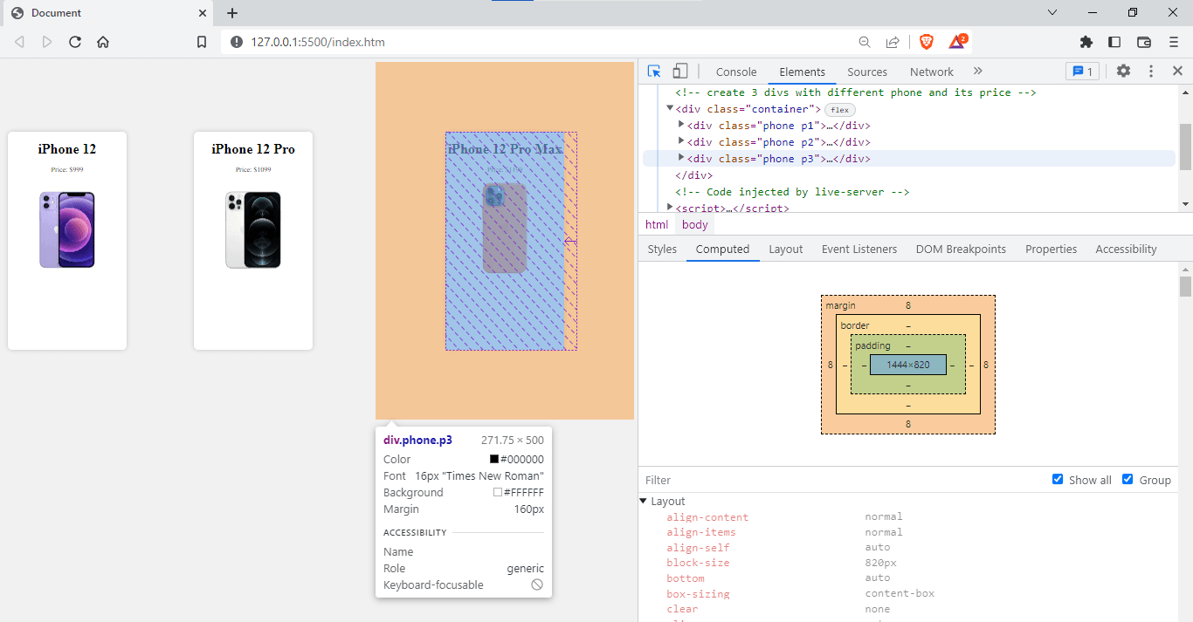Switch to the Console tab
This screenshot has width=1193, height=622.
pos(736,72)
